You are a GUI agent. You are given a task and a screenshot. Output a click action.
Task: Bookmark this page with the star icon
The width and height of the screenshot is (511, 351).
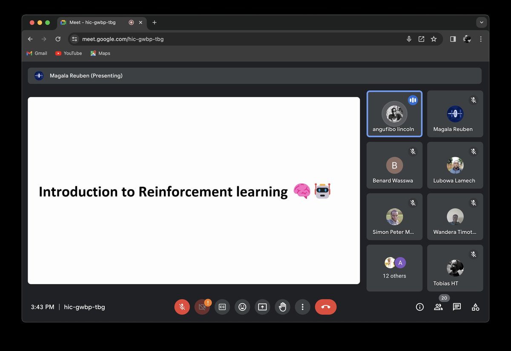click(433, 39)
